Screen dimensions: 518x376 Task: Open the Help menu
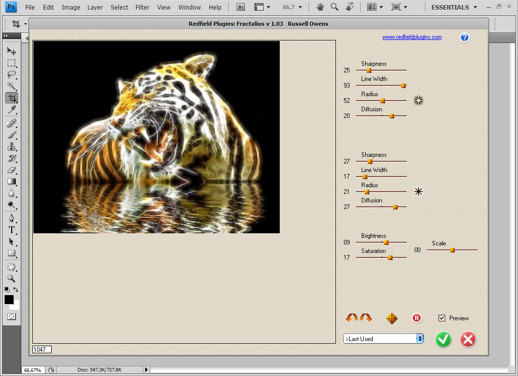(x=215, y=7)
